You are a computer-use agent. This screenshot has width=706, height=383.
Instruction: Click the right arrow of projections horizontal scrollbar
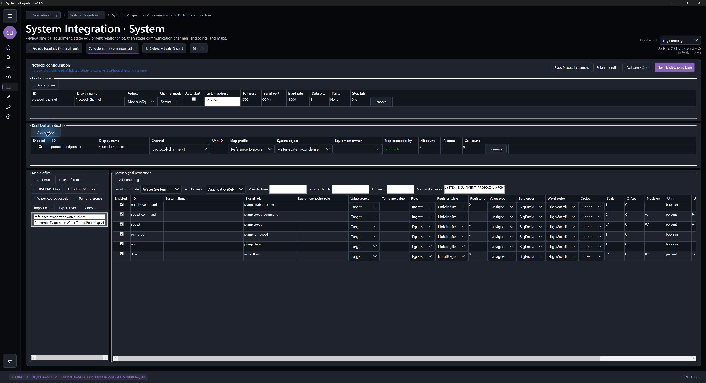(x=693, y=358)
